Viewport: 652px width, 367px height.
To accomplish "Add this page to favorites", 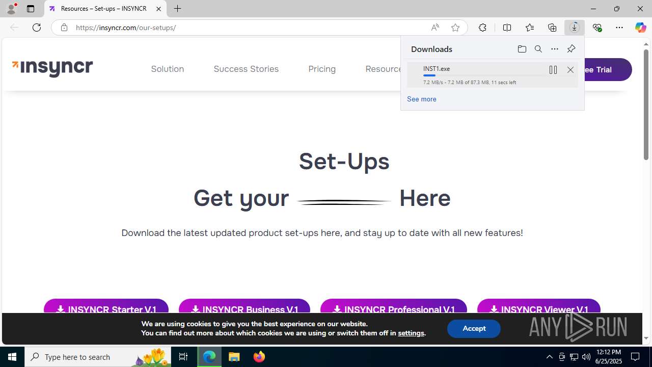I will click(x=455, y=28).
